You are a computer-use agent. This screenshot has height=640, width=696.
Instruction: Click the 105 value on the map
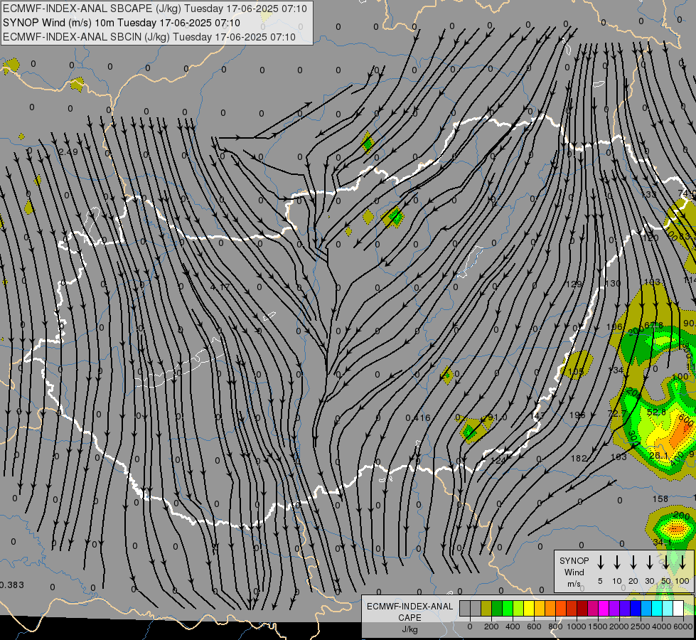click(576, 371)
